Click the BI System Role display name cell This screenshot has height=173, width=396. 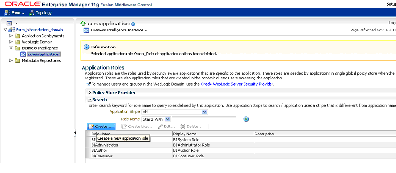point(213,140)
